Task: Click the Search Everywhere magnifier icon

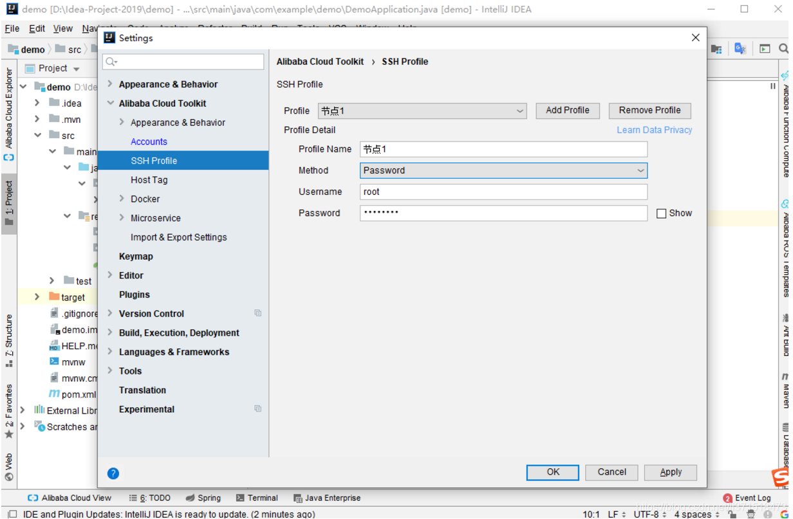Action: pos(783,49)
